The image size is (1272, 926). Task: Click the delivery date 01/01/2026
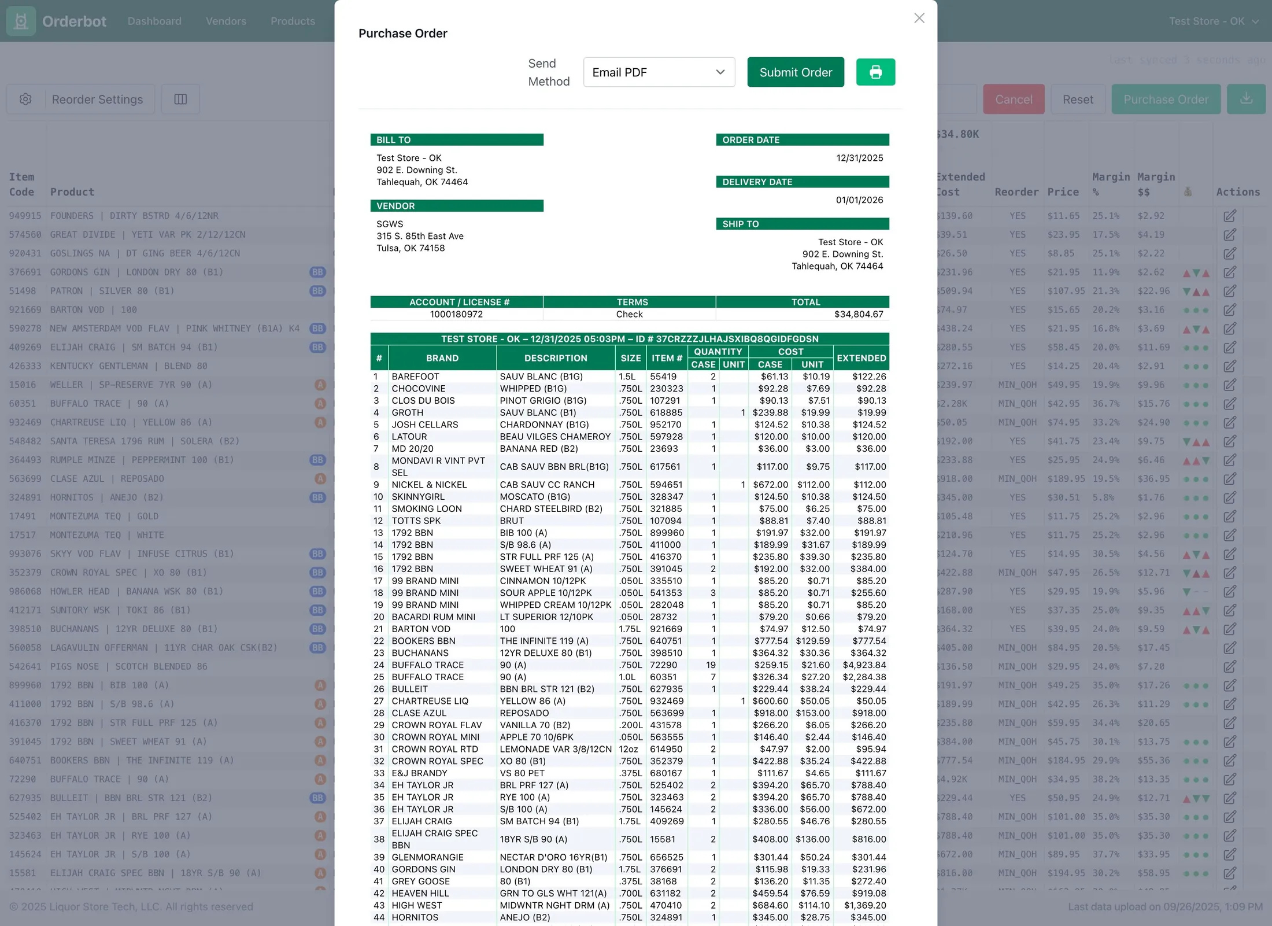coord(859,200)
